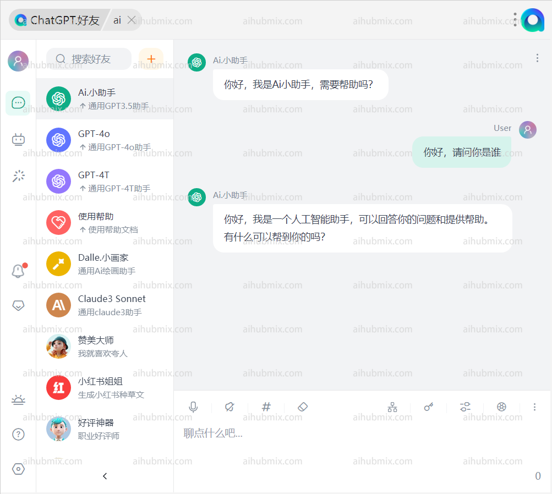Select the 小红书姐姐 friend
The image size is (552, 494).
point(105,388)
